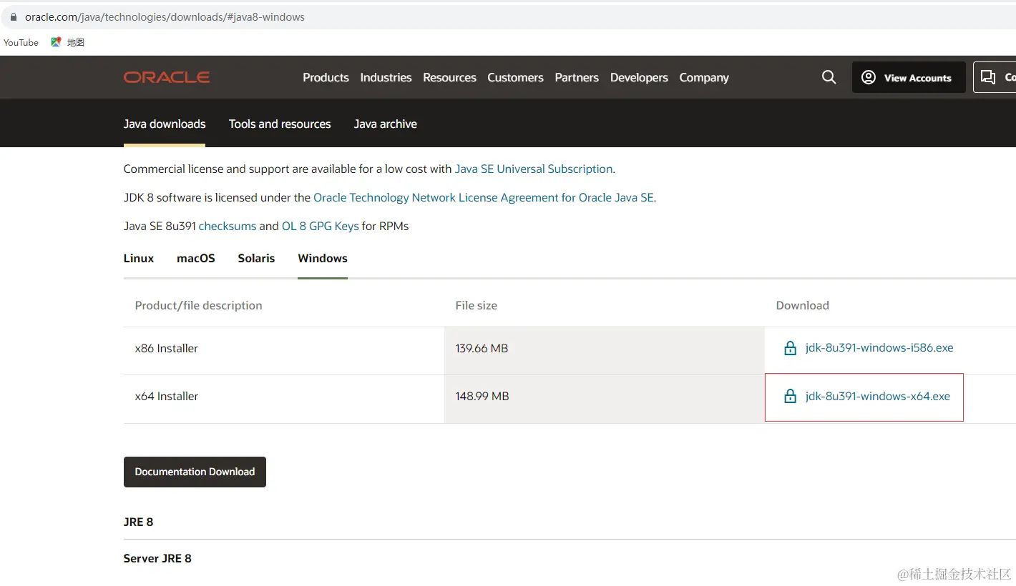
Task: Click the View Accounts button
Action: coord(909,77)
